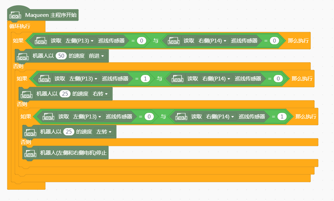Click right sensor value 0 in middle 如果
The width and height of the screenshot is (334, 201).
[278, 79]
